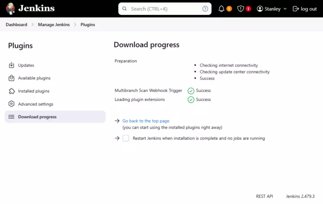323x204 pixels.
Task: Click the Restart Jenkins when installation label
Action: (199, 139)
